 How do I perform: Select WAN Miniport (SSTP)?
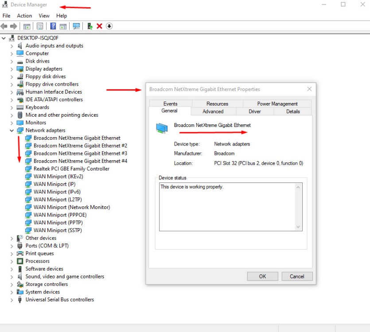[x=58, y=230]
